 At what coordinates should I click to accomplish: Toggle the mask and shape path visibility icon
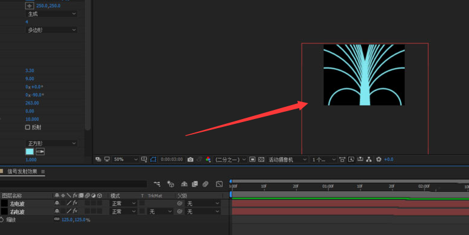coord(153,160)
